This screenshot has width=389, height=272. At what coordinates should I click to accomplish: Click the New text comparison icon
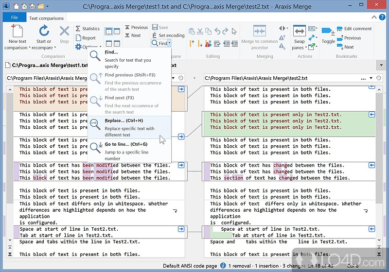click(17, 32)
